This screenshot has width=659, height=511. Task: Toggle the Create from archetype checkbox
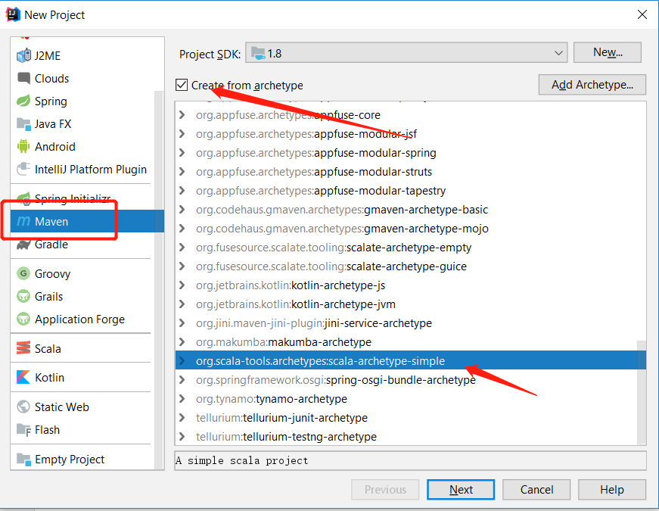(x=182, y=85)
